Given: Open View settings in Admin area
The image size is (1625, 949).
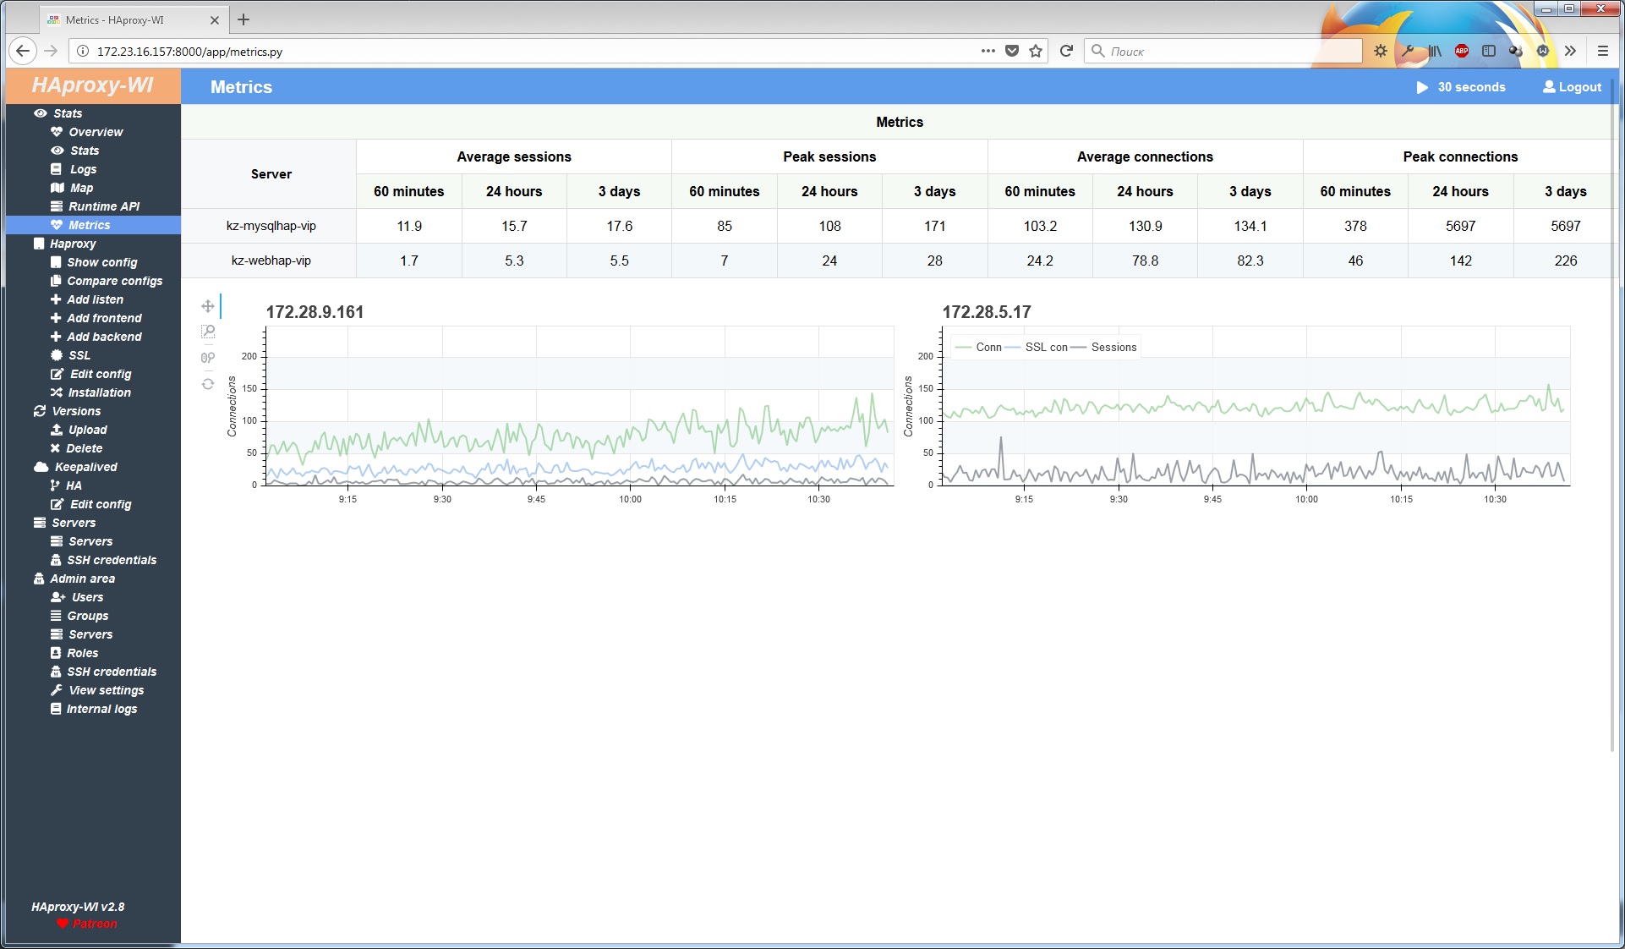Looking at the screenshot, I should (106, 690).
